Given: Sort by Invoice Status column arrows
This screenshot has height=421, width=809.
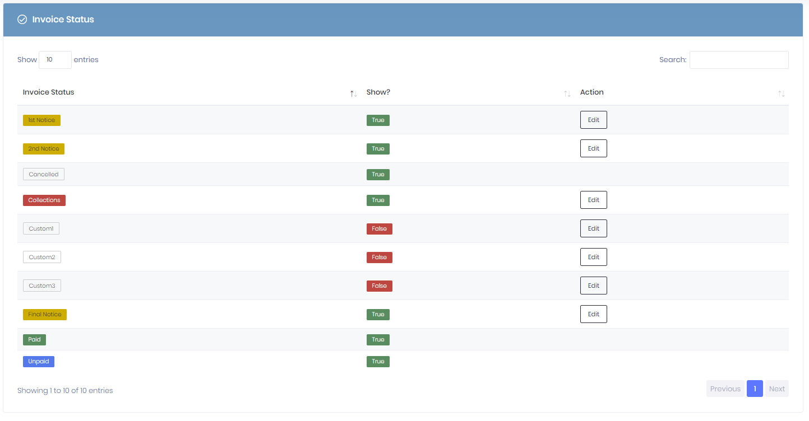Looking at the screenshot, I should point(353,93).
